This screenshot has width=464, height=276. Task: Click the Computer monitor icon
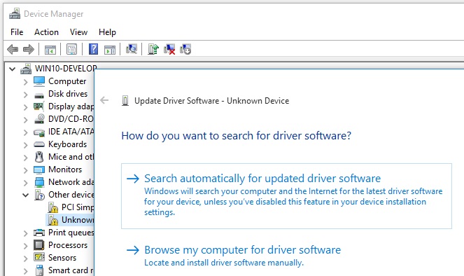tap(39, 81)
